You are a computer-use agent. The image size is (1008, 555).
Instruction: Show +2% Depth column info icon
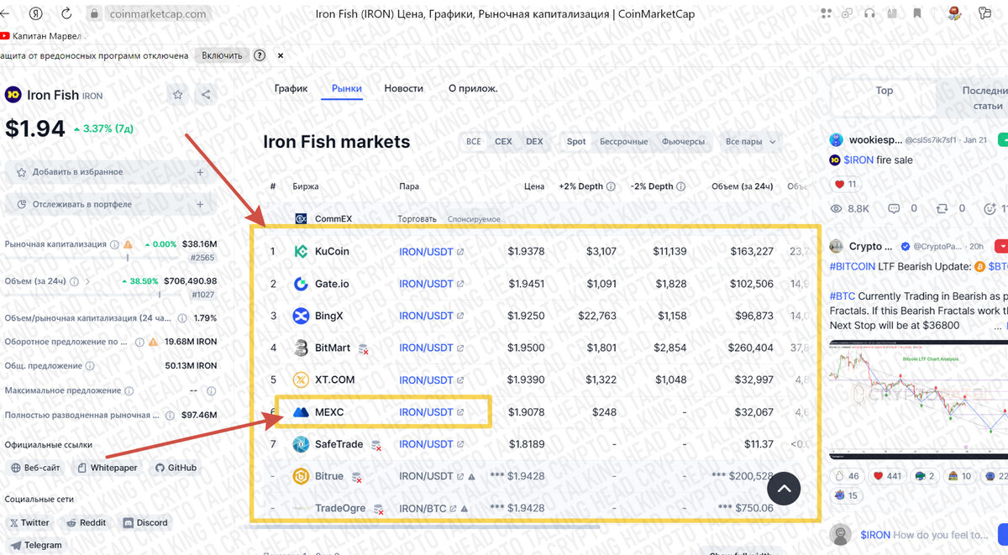611,186
